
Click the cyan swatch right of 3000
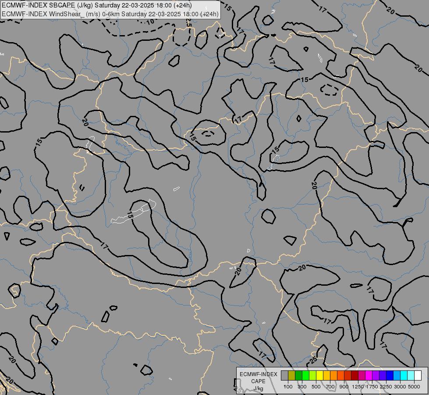point(404,376)
